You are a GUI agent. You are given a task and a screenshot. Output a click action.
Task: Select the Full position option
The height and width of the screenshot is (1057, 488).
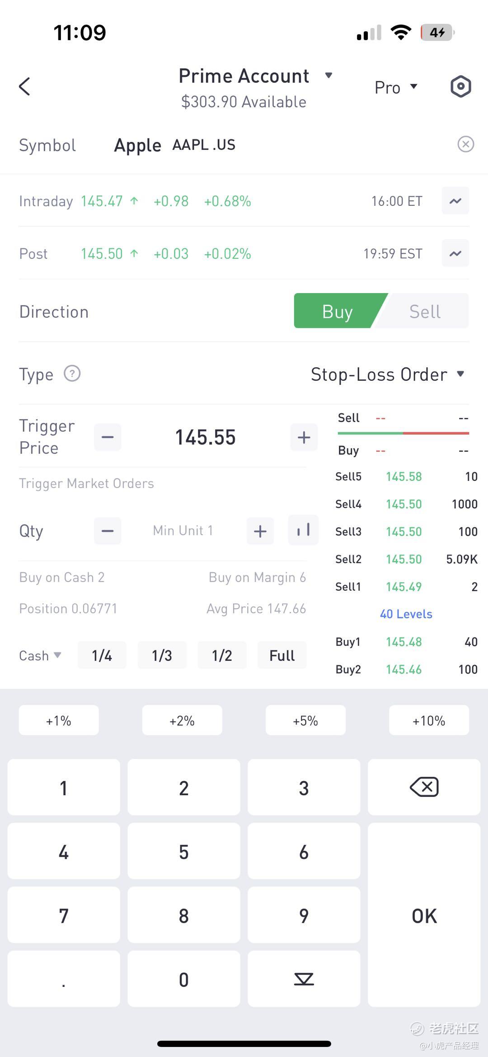[x=282, y=655]
